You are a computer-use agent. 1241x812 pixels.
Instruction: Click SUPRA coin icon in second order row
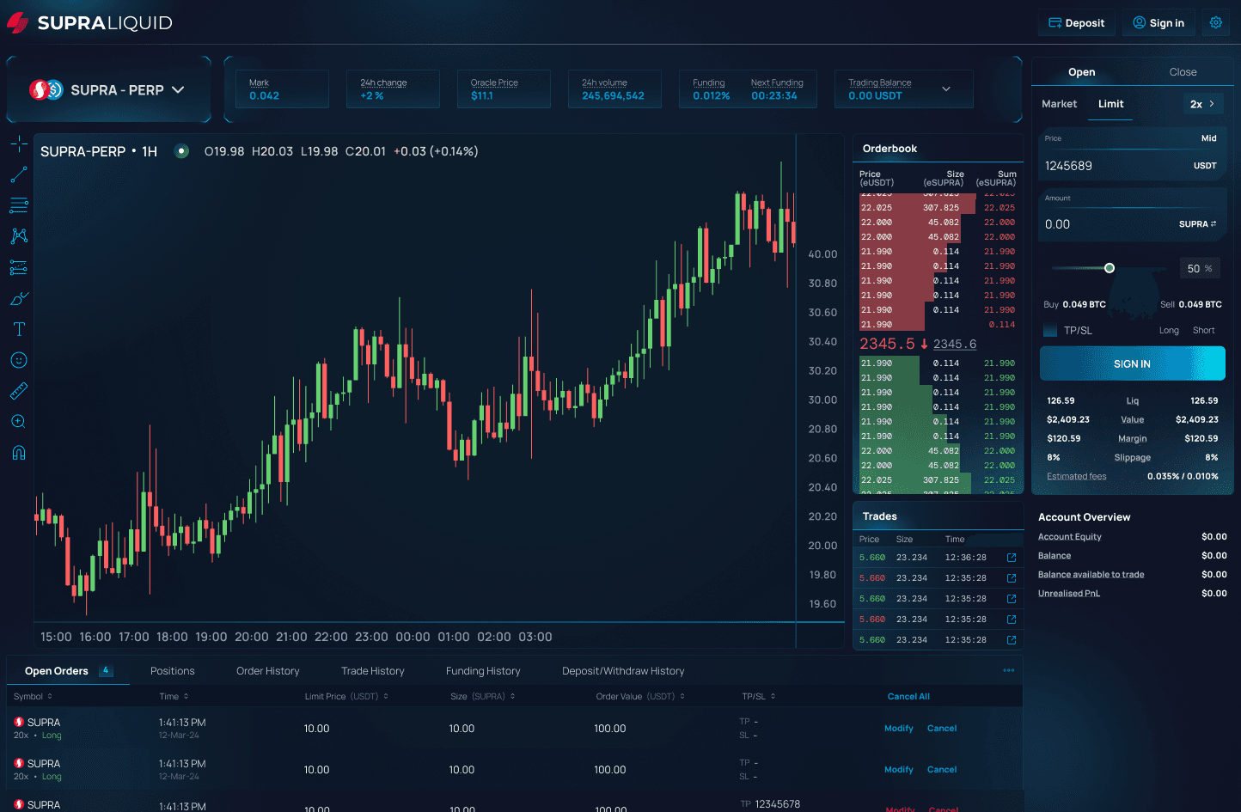pos(19,763)
